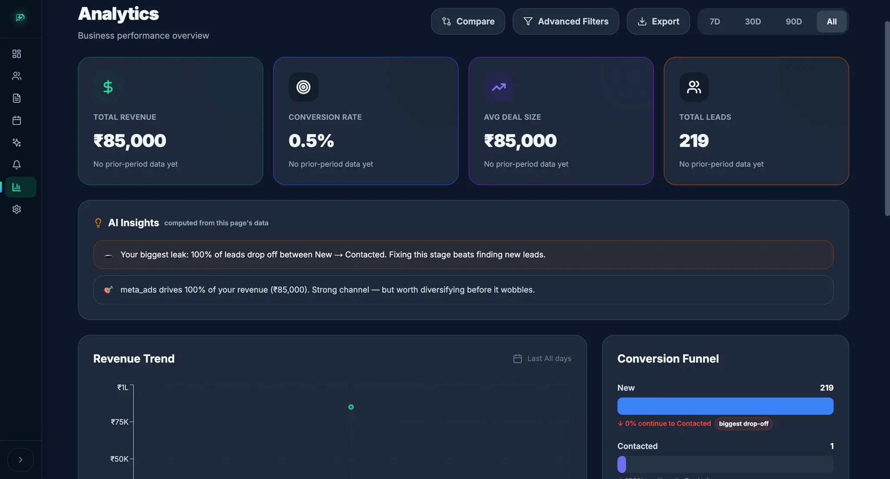Click the people icon on Total Leads card

click(x=694, y=87)
